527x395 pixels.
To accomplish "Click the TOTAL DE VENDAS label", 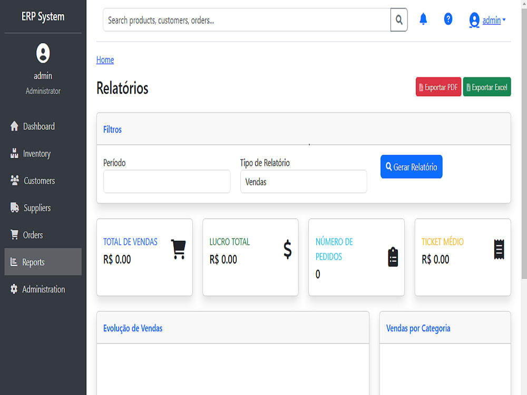I will (130, 242).
